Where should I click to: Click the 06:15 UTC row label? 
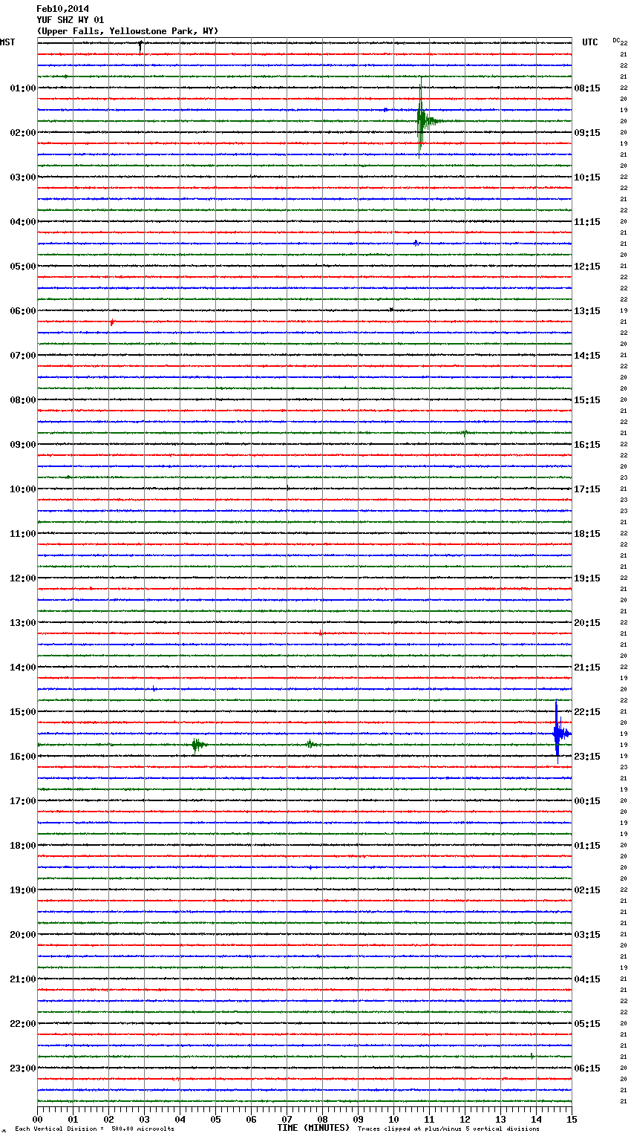pos(587,1068)
